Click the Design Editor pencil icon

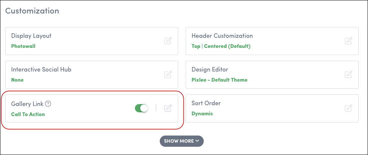348,75
